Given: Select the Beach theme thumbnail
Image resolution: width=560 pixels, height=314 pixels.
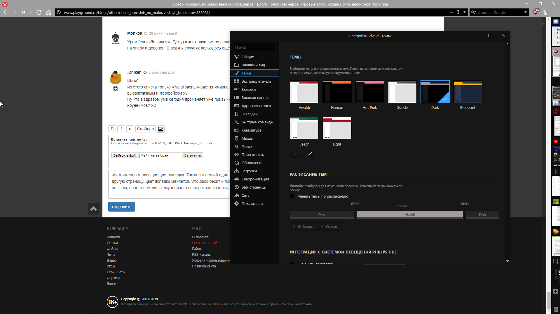Looking at the screenshot, I should 304,128.
